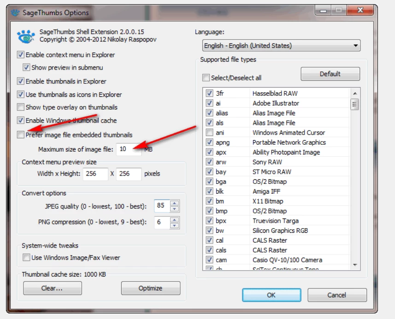Click file types list scroll down arrow
The height and width of the screenshot is (319, 395).
pos(355,265)
